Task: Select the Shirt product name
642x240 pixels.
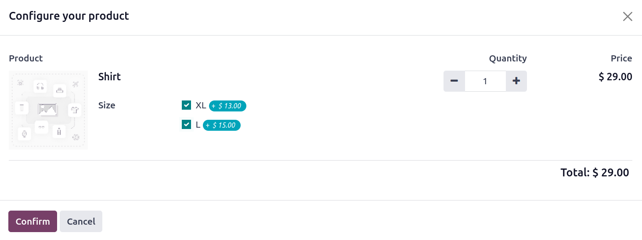Action: pos(109,77)
